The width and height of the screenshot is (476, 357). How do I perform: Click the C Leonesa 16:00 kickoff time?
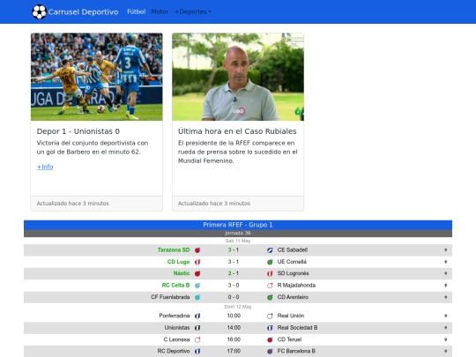234,339
